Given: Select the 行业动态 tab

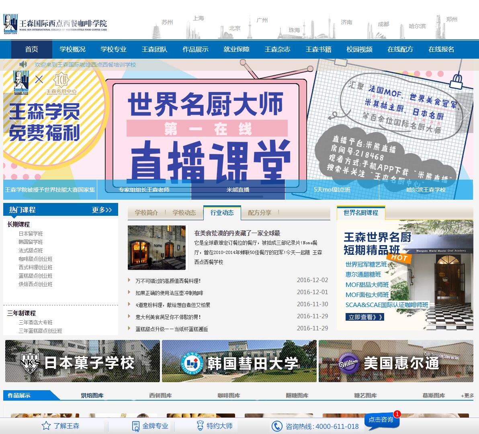Looking at the screenshot, I should (222, 213).
